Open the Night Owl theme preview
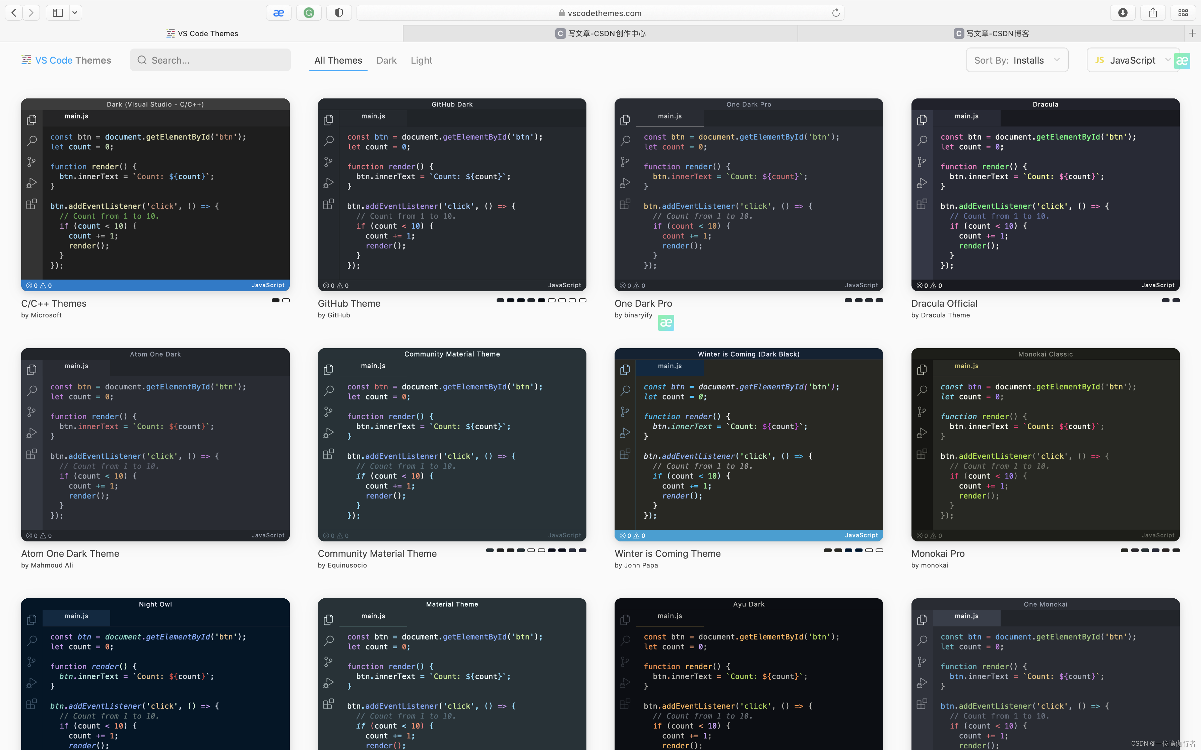This screenshot has width=1201, height=750. coord(155,674)
